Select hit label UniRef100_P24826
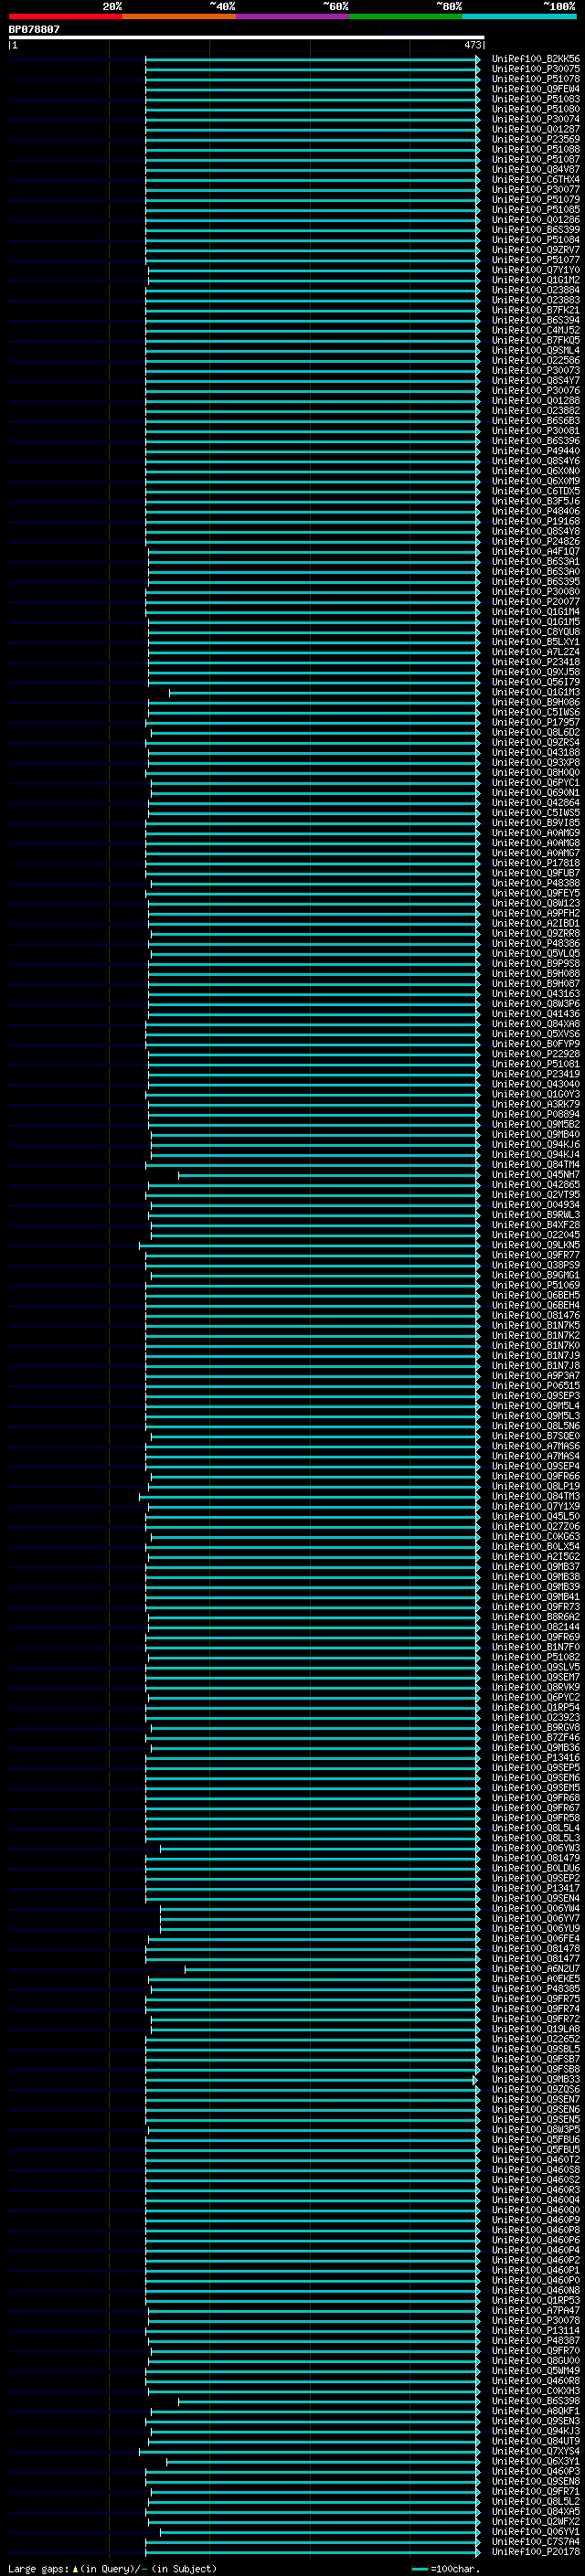Screen dimensions: 585x2576 pos(535,541)
